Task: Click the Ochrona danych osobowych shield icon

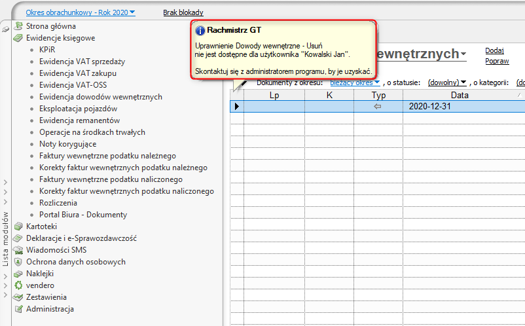Action: tap(18, 262)
